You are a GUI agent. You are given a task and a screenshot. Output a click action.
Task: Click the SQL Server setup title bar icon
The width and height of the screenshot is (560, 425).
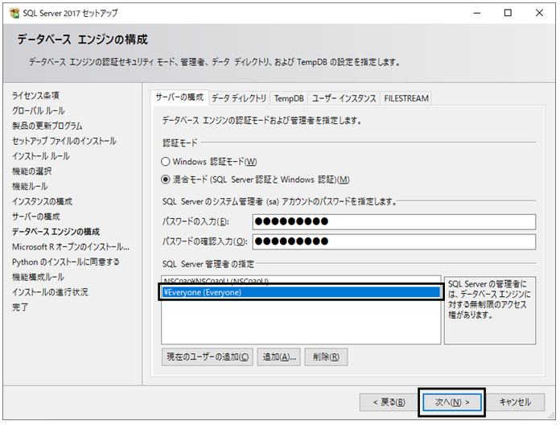point(14,13)
